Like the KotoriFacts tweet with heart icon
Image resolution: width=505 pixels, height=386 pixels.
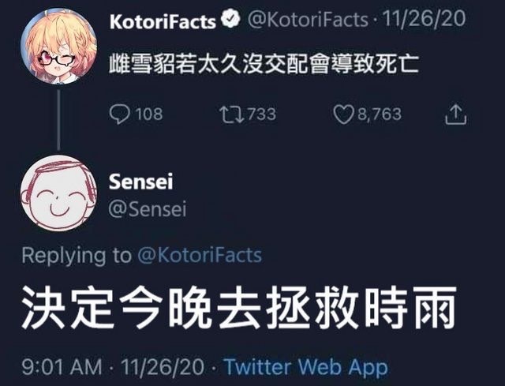coord(344,115)
